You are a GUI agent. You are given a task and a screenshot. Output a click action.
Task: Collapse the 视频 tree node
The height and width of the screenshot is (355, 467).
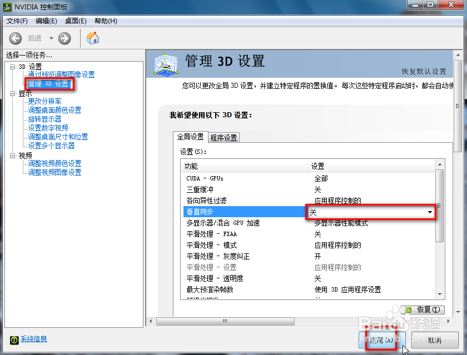12,156
